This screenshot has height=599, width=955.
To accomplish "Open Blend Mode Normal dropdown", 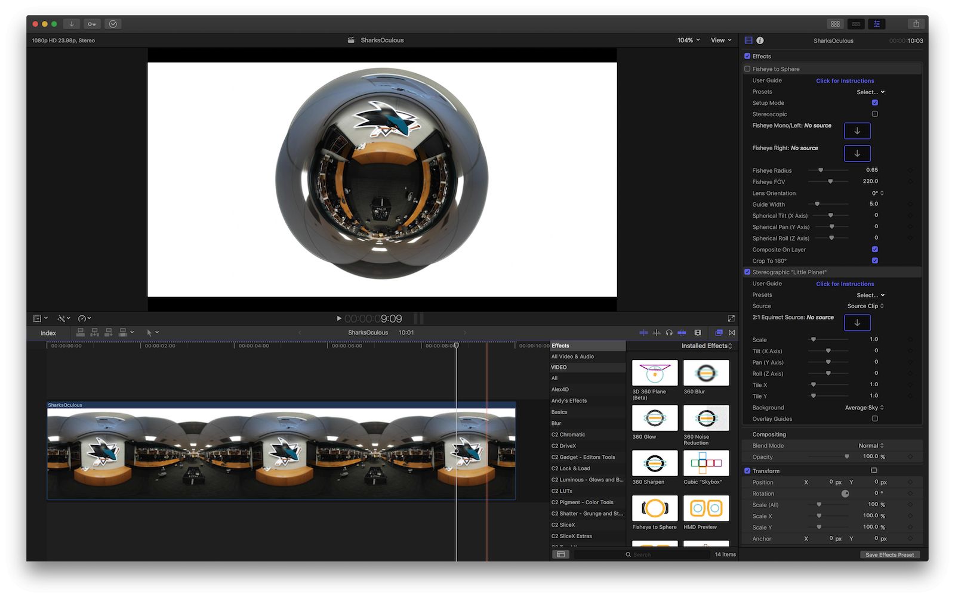I will pyautogui.click(x=871, y=445).
